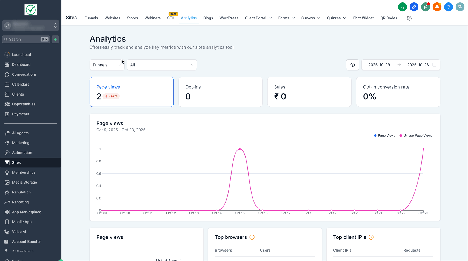Screen dimensions: 468x261
Task: Click the info icon beside date range
Action: [x=352, y=65]
